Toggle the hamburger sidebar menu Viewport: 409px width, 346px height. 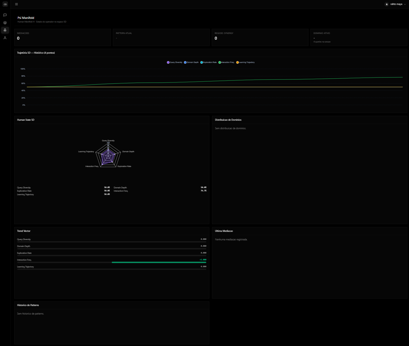16,4
